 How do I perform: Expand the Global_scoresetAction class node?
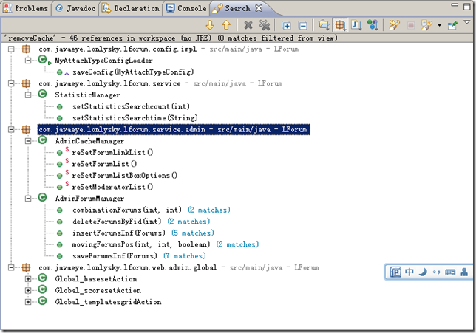[x=28, y=290]
